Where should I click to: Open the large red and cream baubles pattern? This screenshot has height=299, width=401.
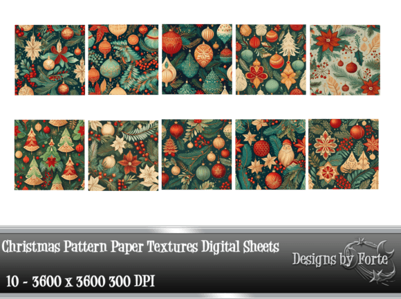[197, 60]
